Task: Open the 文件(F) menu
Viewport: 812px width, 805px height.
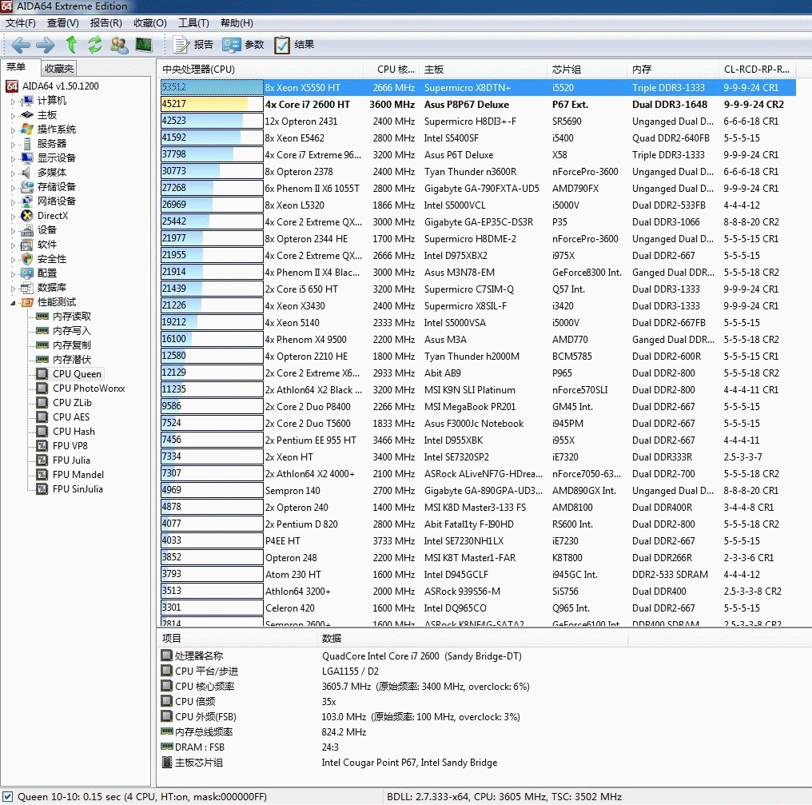Action: pyautogui.click(x=22, y=23)
